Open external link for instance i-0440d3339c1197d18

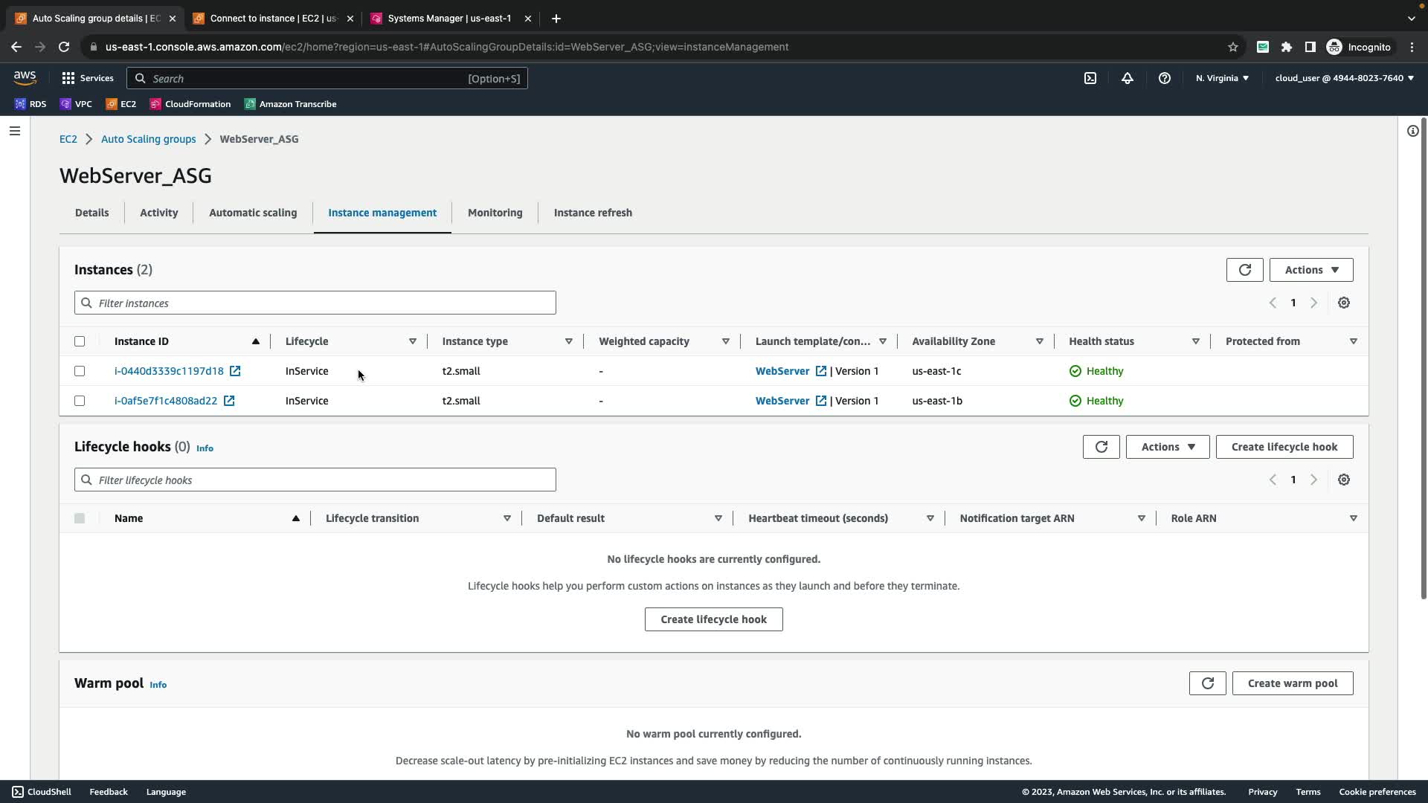235,371
